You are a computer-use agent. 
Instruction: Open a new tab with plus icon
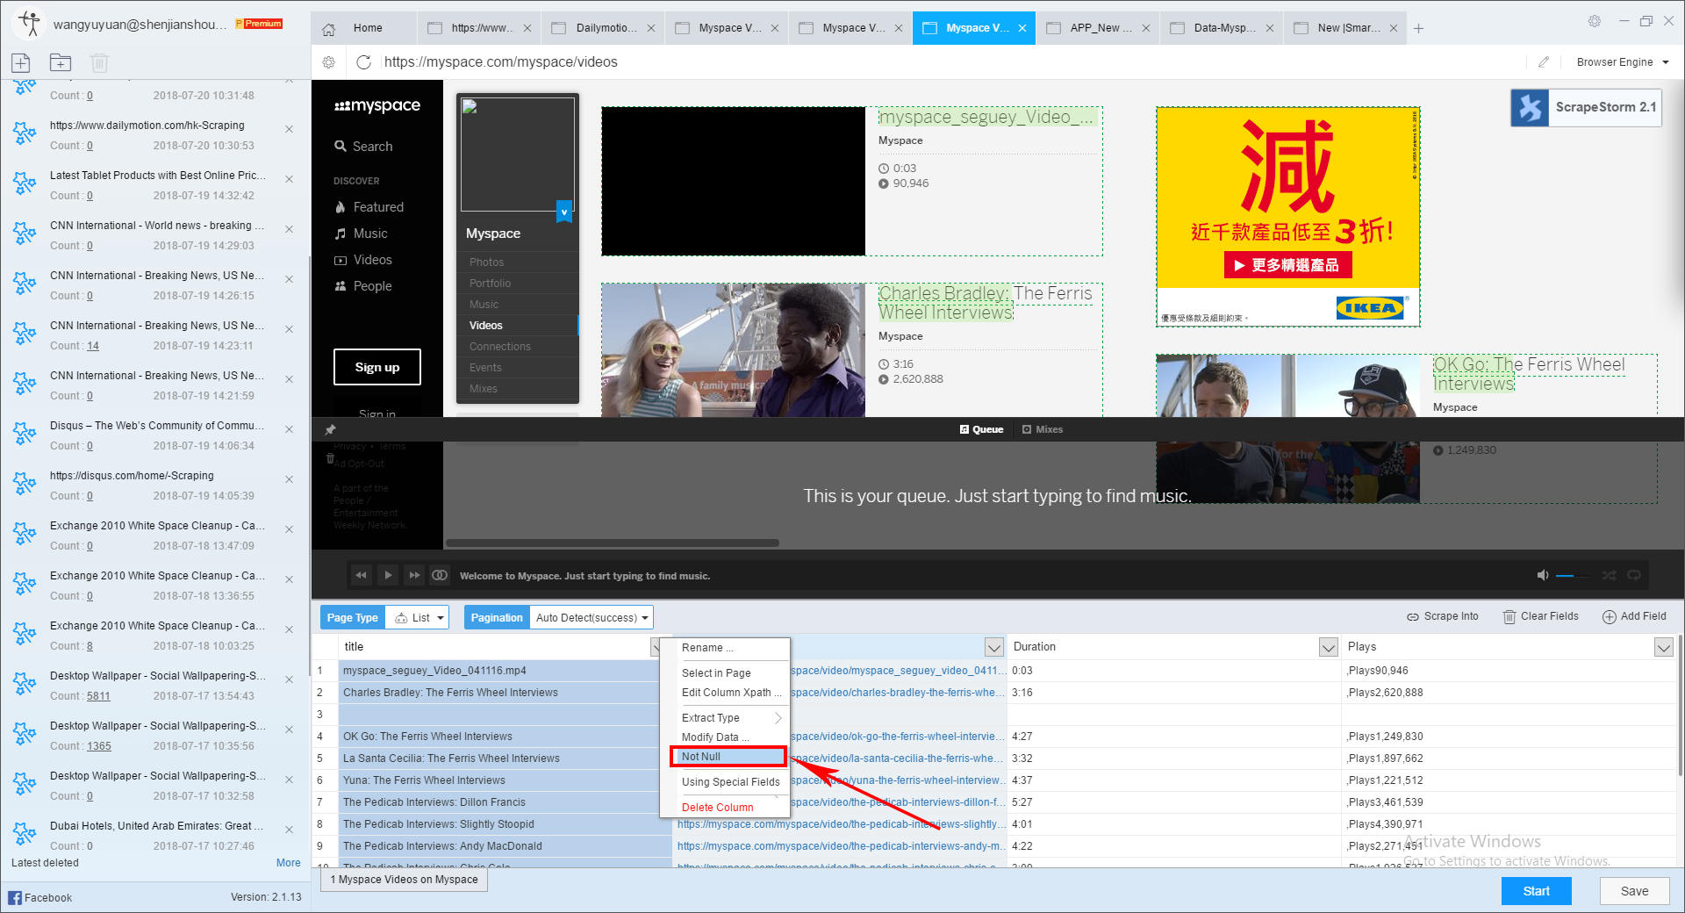1418,28
